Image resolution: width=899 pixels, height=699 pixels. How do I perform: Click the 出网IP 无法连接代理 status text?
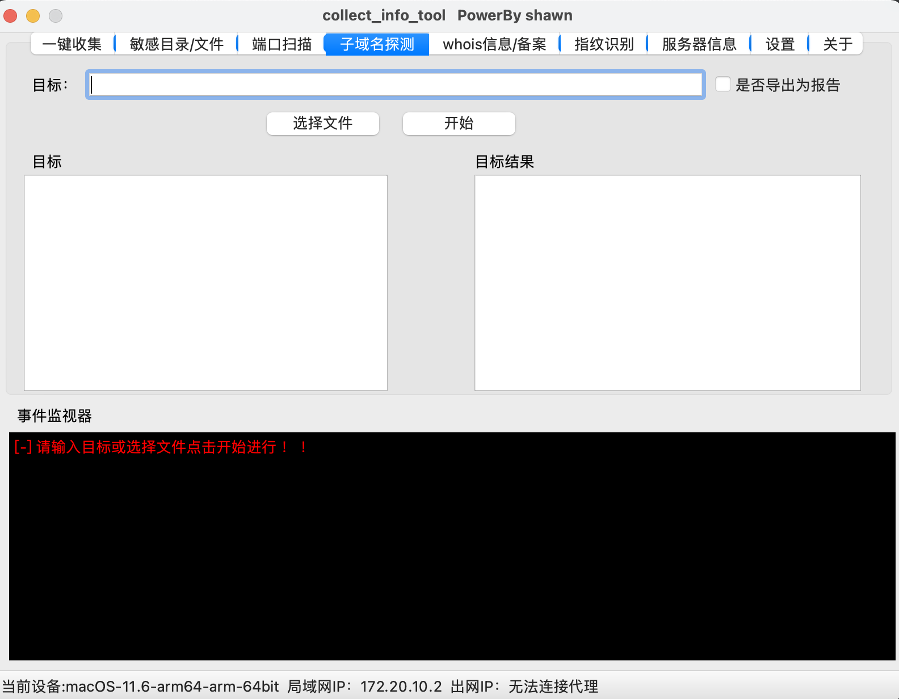pyautogui.click(x=524, y=687)
